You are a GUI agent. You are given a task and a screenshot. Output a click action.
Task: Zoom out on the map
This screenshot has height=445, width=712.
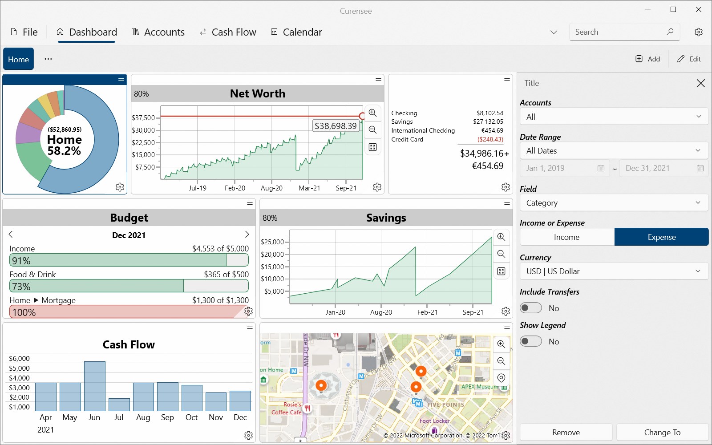pos(501,361)
